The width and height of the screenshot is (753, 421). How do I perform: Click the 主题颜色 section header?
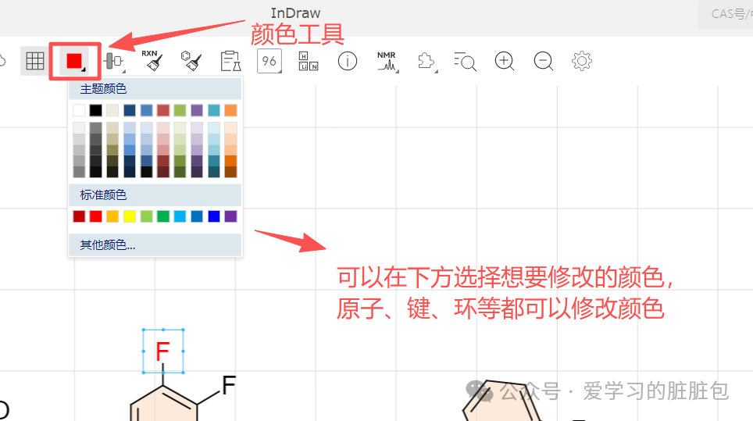coord(155,89)
